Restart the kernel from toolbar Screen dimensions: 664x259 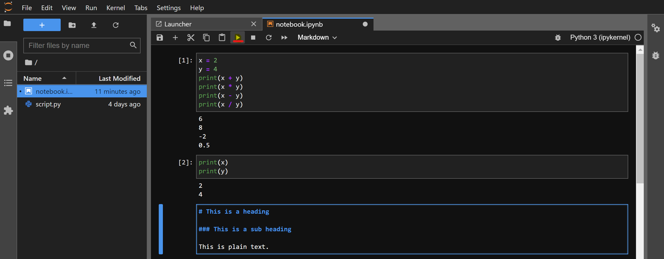[269, 38]
